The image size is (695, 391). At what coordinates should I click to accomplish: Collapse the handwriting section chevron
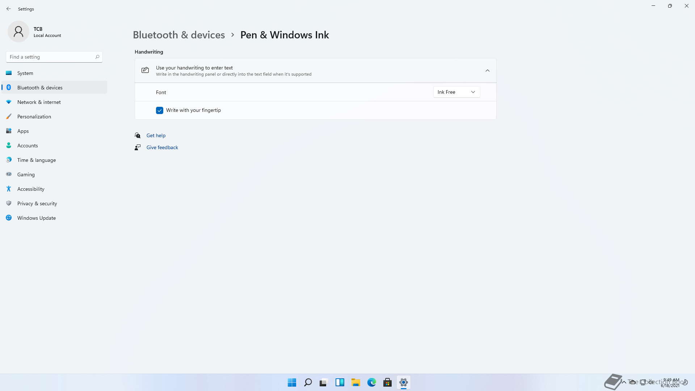488,71
